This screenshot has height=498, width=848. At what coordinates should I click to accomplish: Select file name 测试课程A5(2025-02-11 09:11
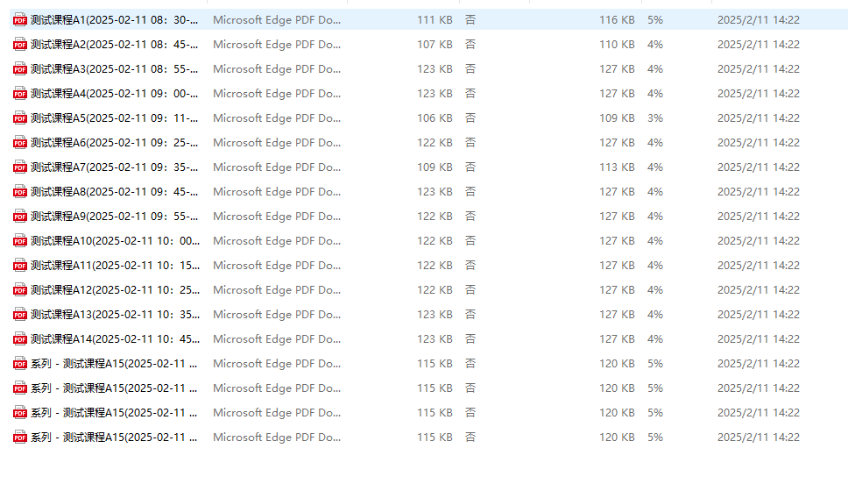click(114, 118)
